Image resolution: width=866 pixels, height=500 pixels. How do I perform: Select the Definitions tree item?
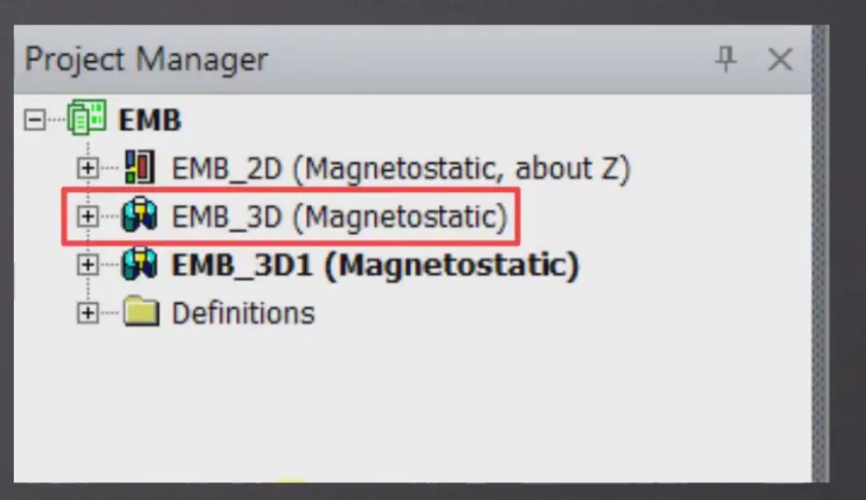(x=243, y=313)
